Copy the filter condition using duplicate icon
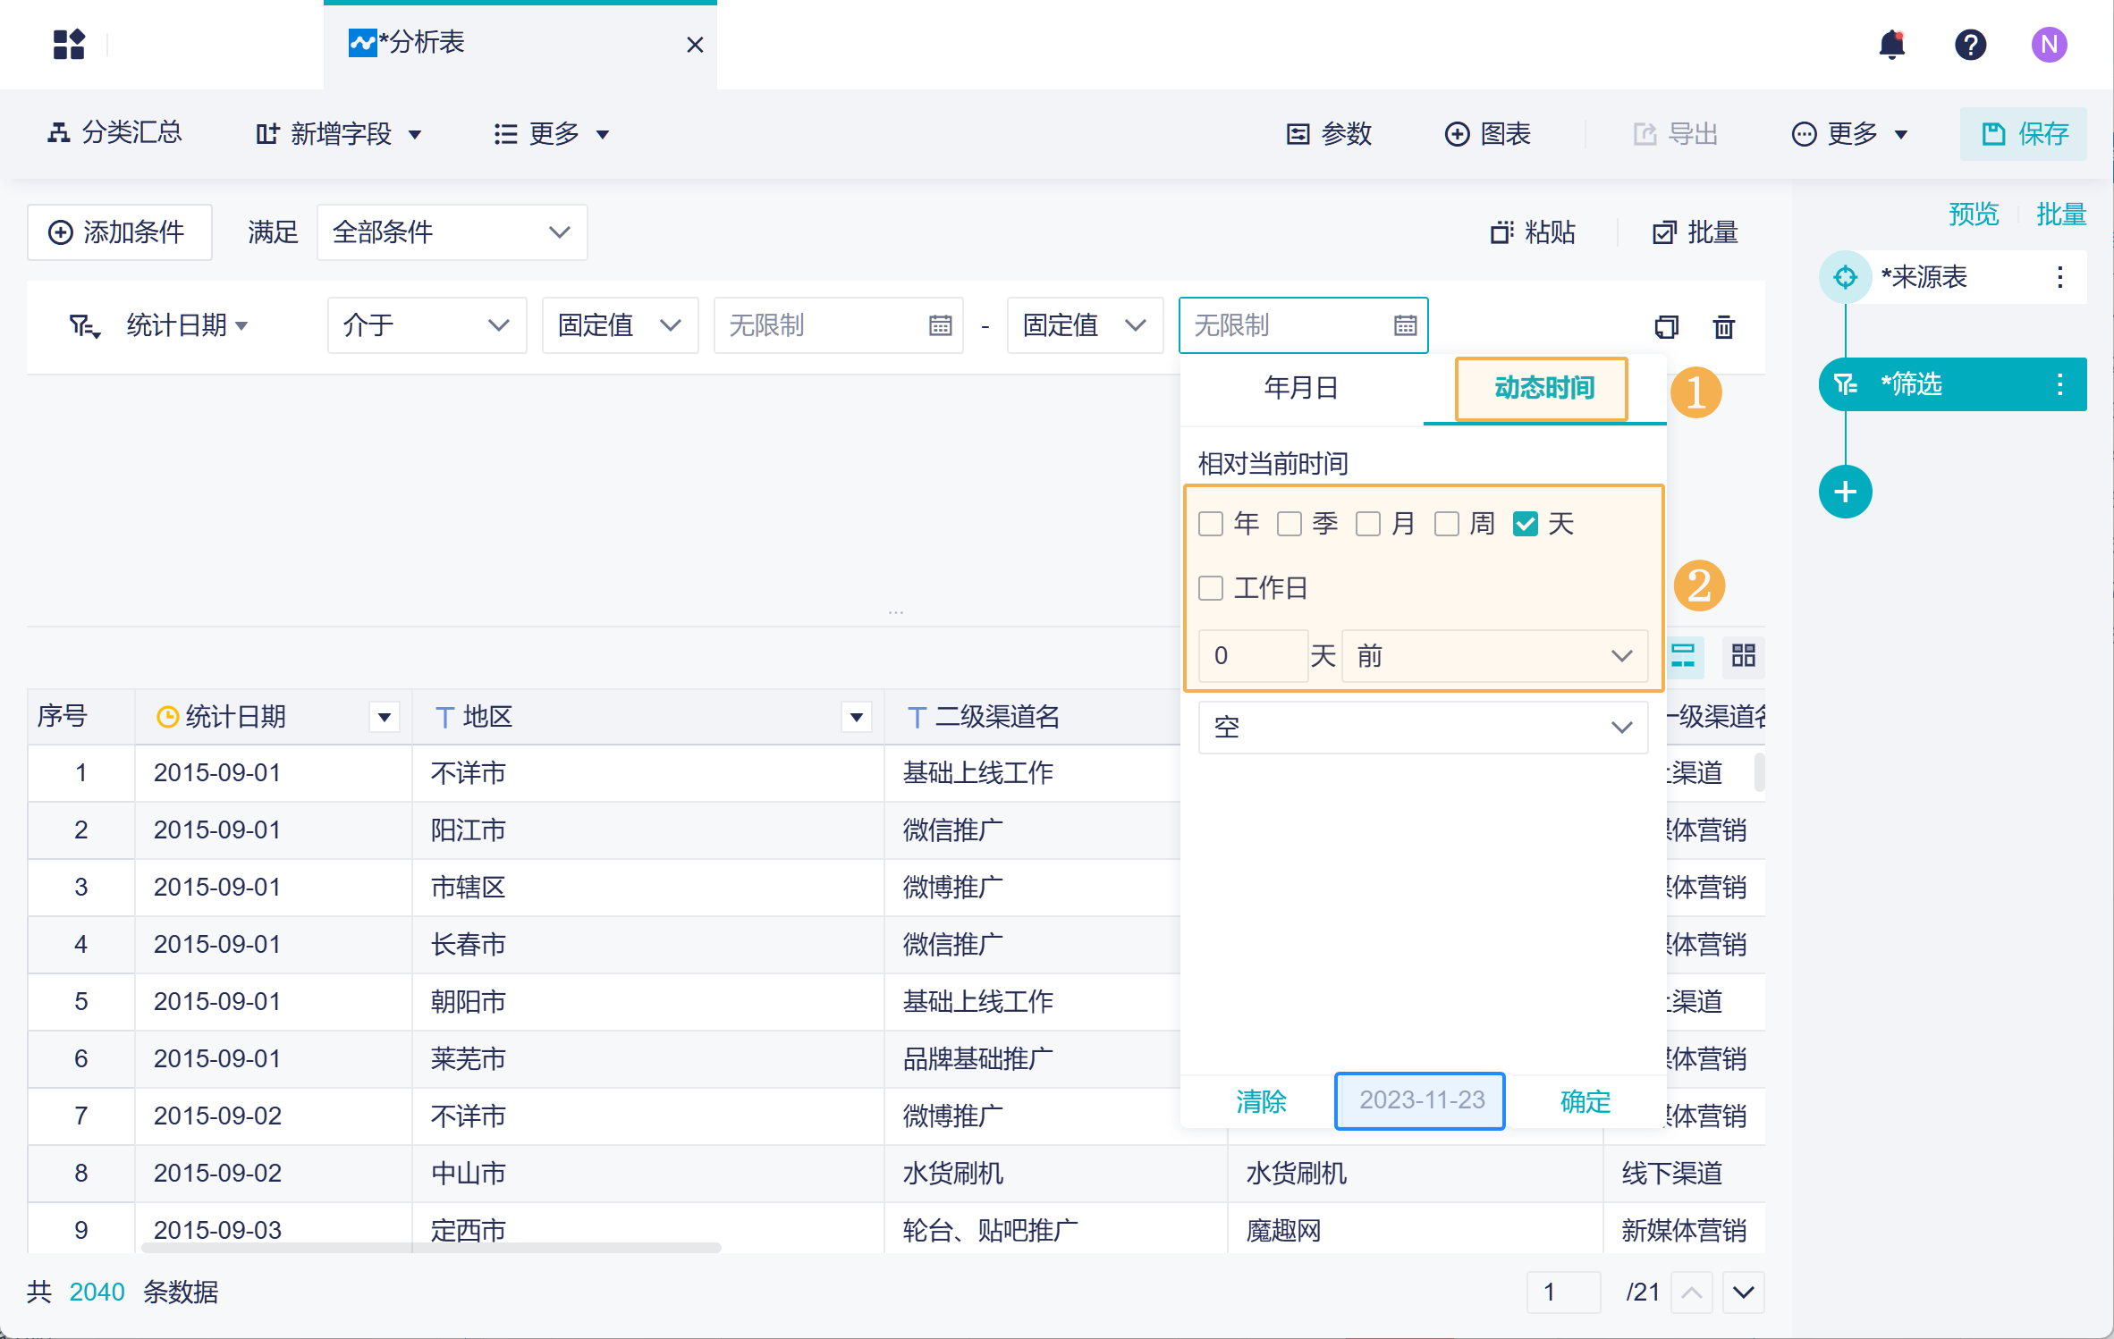The height and width of the screenshot is (1339, 2114). coord(1666,326)
